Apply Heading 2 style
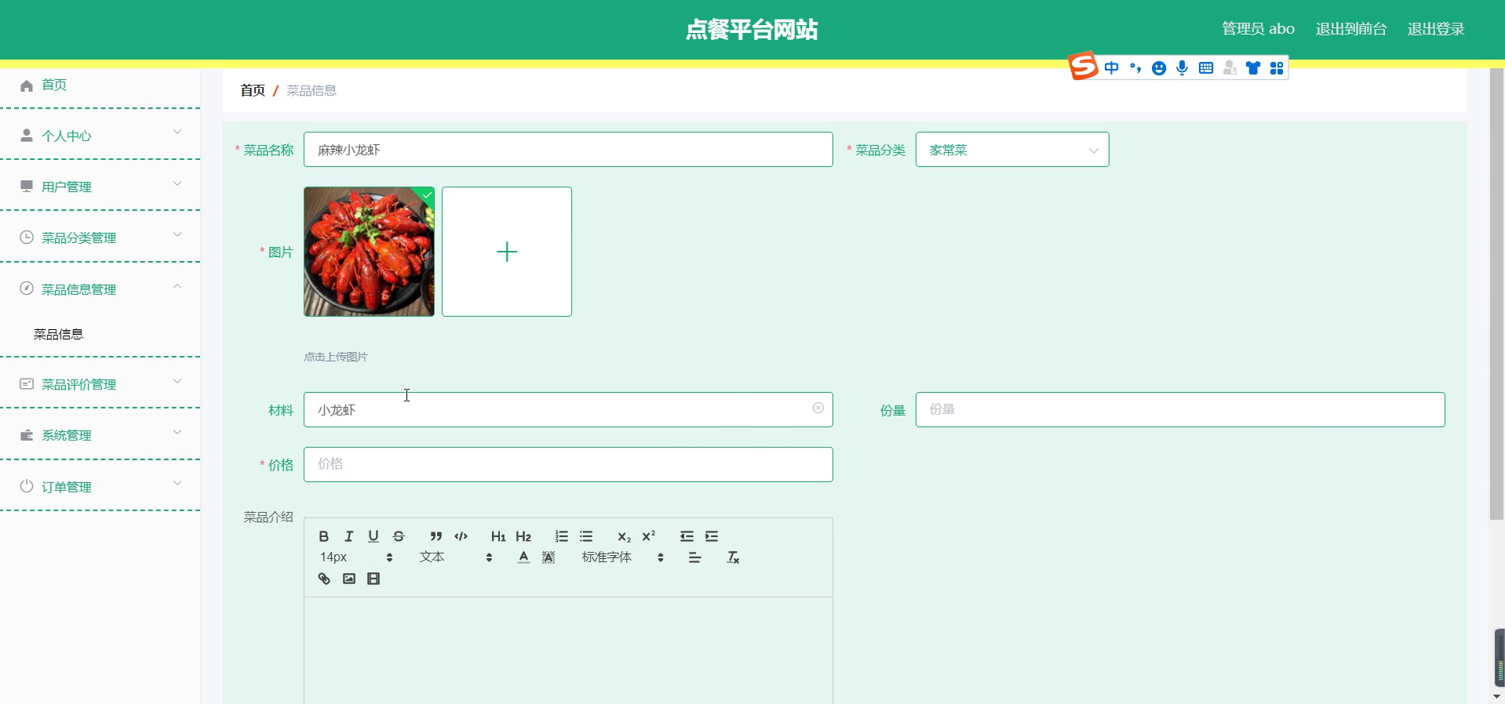1505x704 pixels. tap(523, 536)
